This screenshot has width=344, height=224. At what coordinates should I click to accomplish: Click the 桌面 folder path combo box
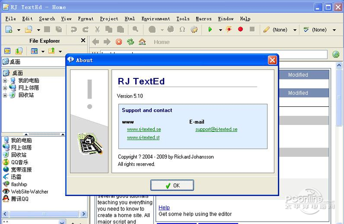34,62
